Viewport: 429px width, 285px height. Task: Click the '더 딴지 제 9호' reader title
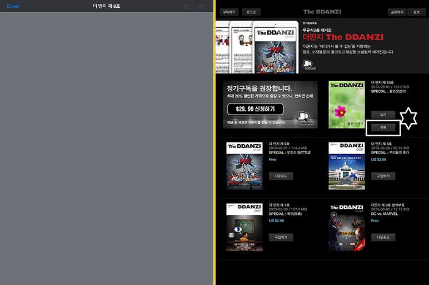point(107,6)
